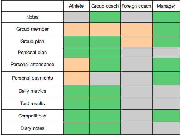The height and width of the screenshot is (135, 181).
Task: Click gray Notes cell under Athlete
Action: click(77, 17)
